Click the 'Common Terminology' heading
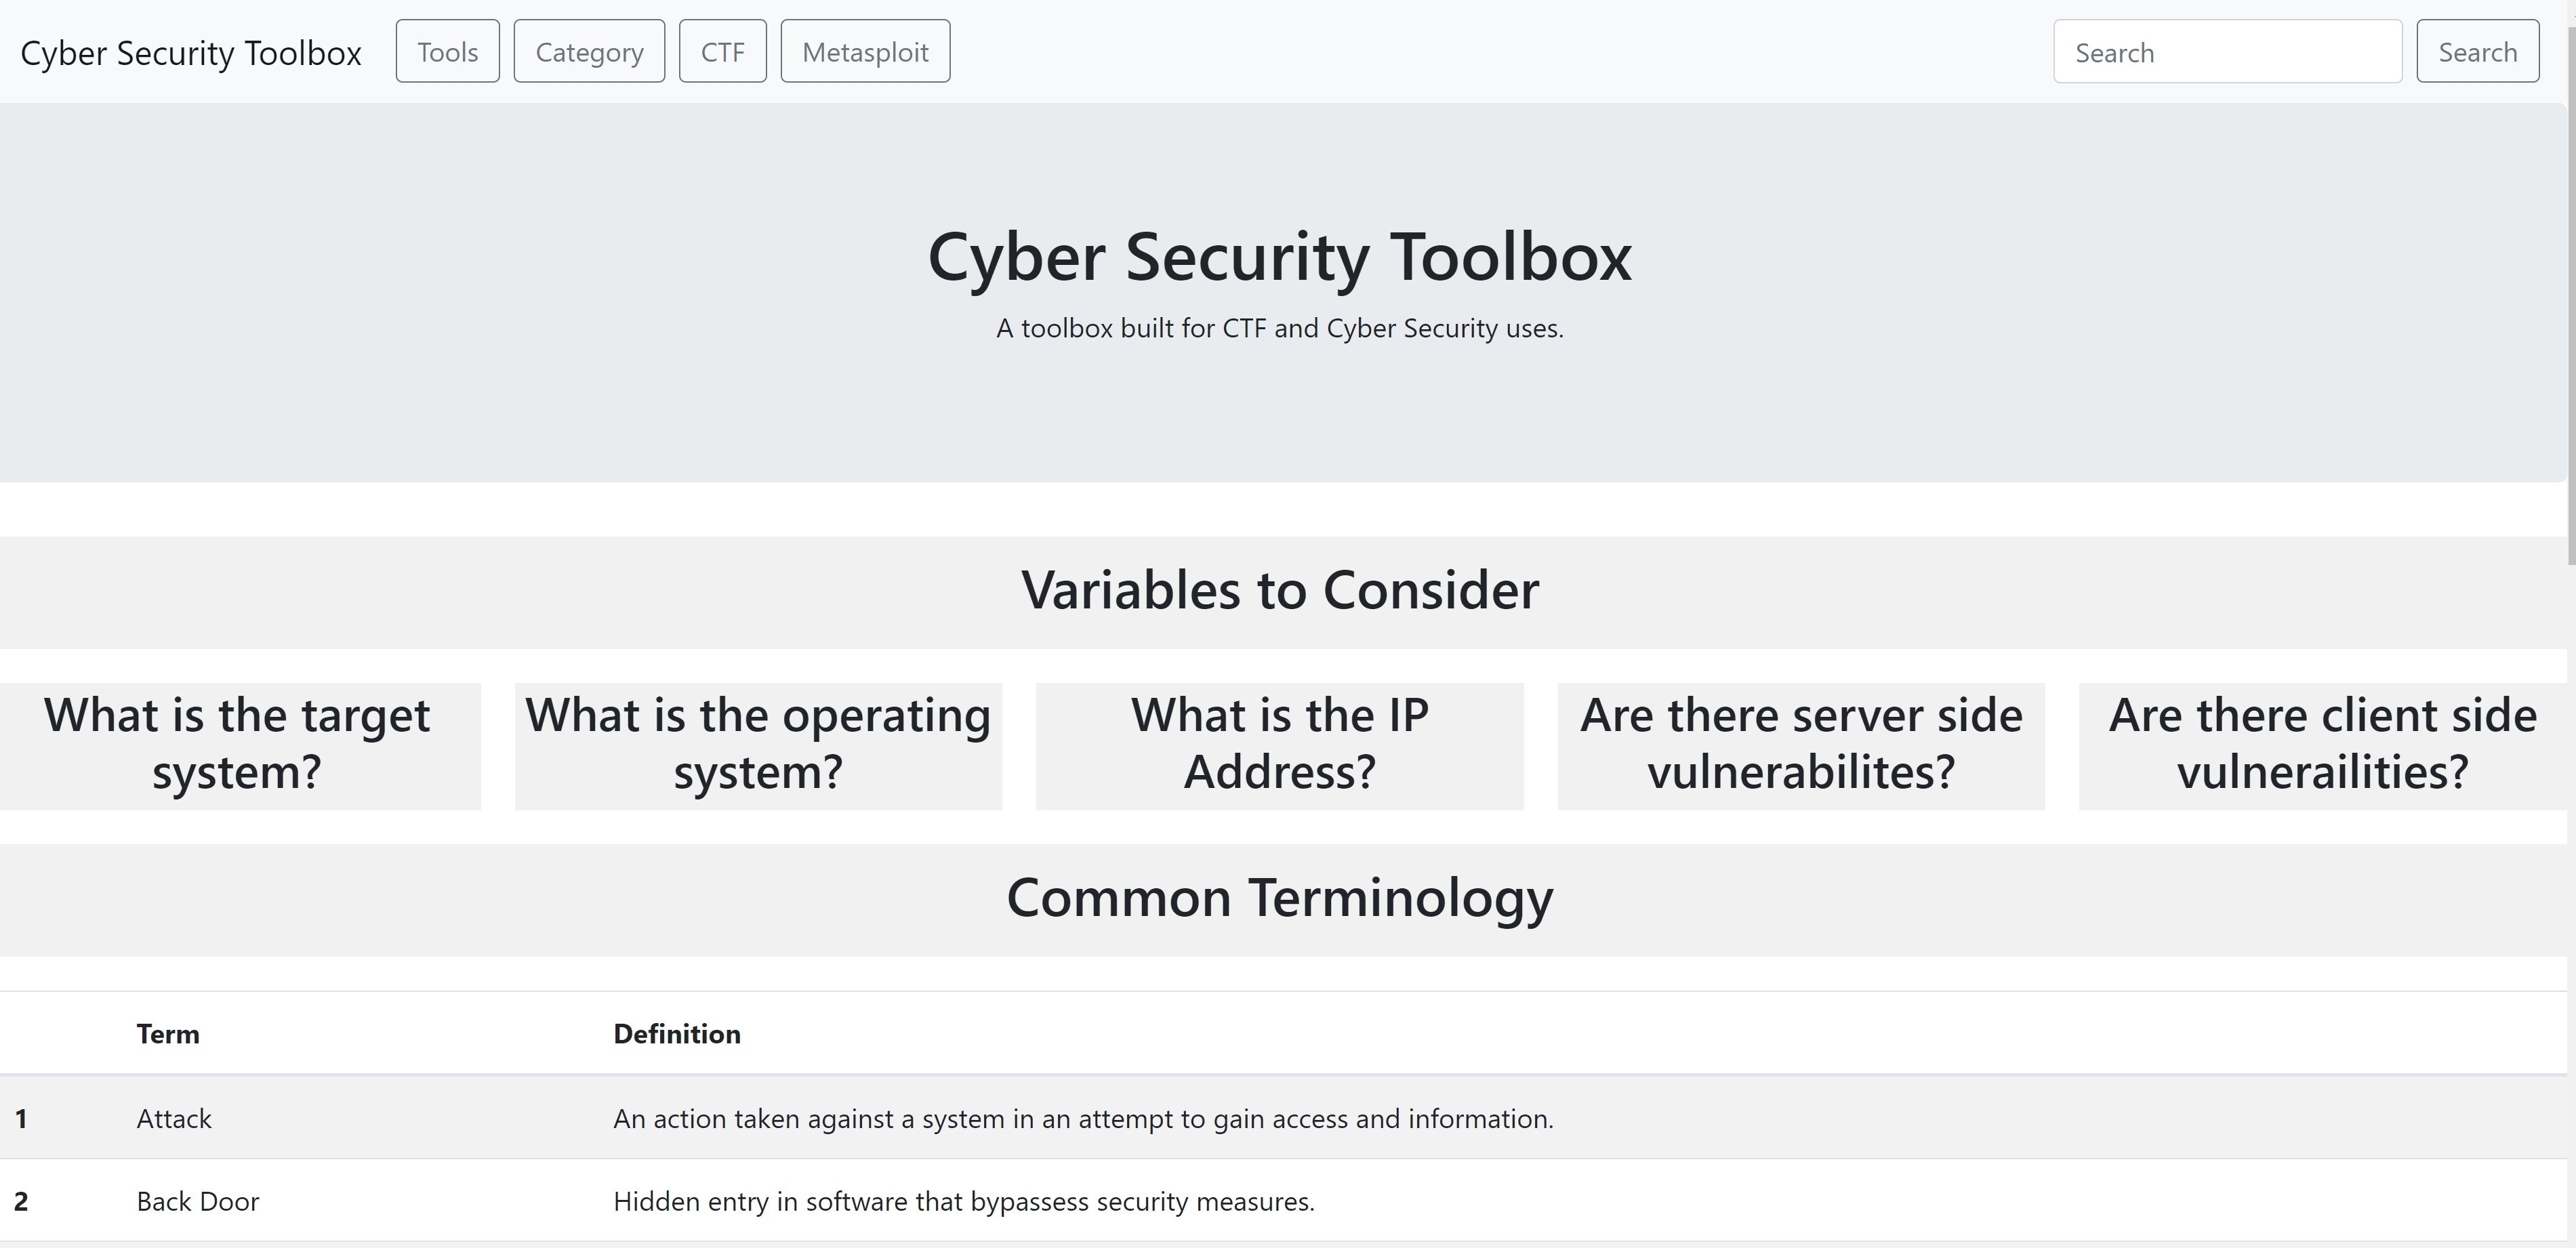 click(x=1279, y=898)
